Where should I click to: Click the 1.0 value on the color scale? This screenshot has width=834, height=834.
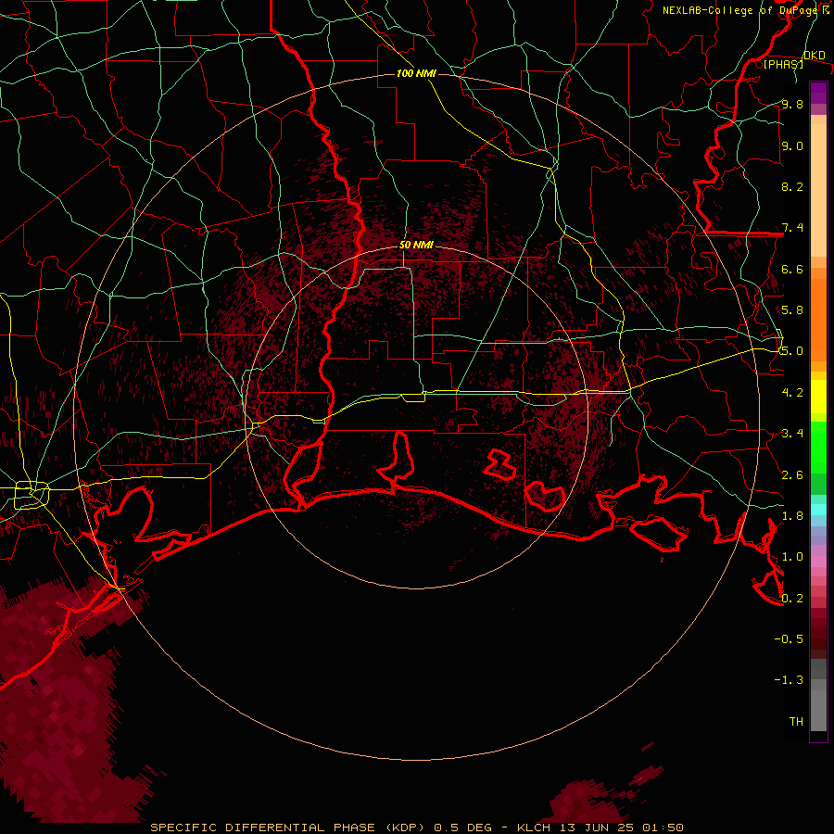point(792,557)
